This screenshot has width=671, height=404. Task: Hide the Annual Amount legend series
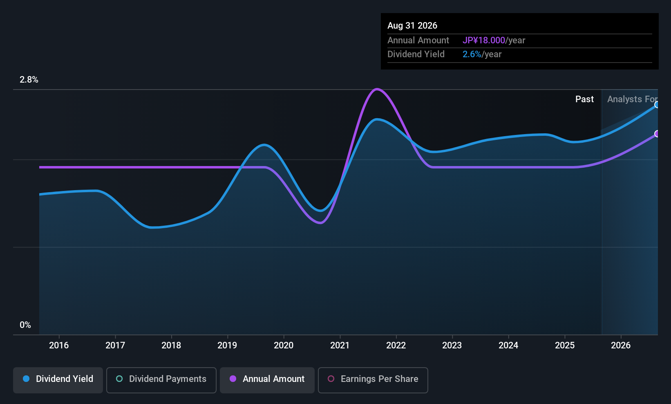tap(267, 379)
